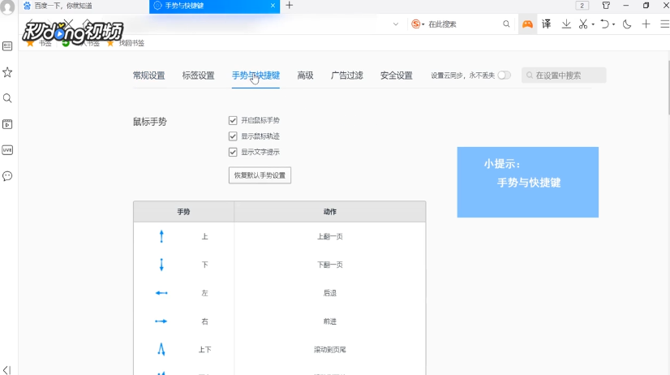Screen dimensions: 670x375
Task: Switch to 标签设置 tab
Action: (198, 75)
